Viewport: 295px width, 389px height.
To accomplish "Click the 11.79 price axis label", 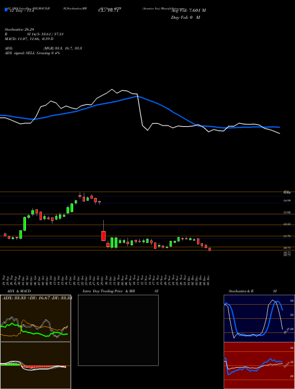I will click(287, 236).
